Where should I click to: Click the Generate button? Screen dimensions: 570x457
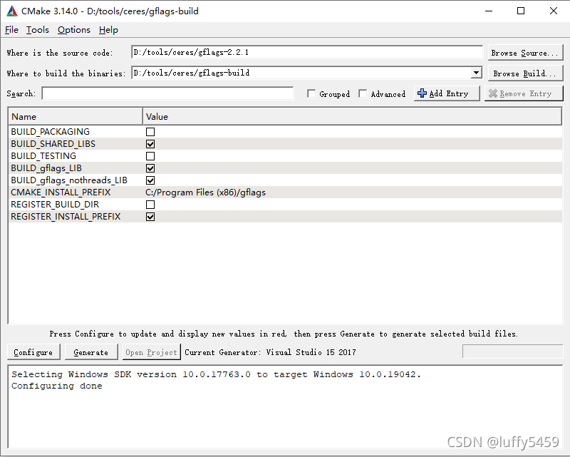[91, 352]
